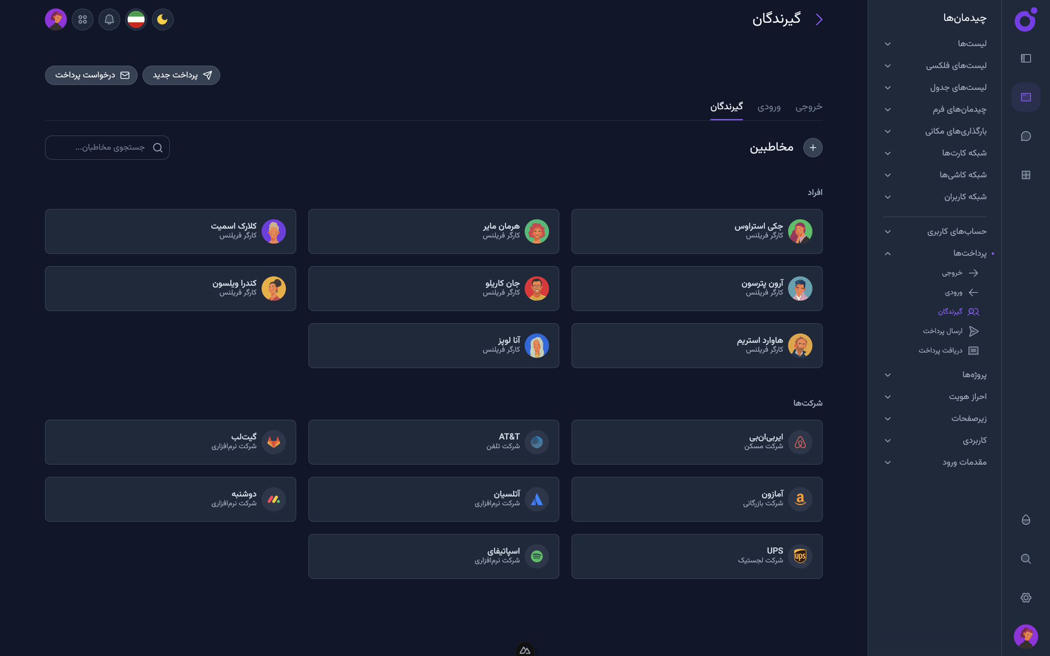The height and width of the screenshot is (656, 1050).
Task: Switch to the خروجی tab
Action: coord(808,107)
